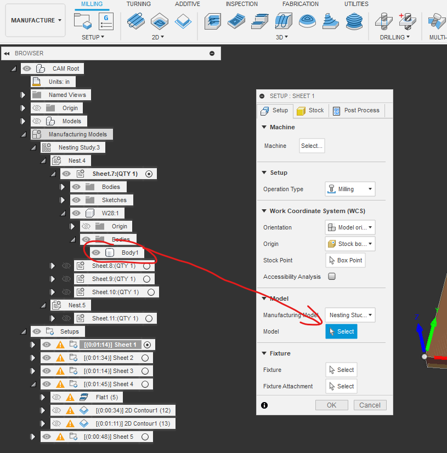Click OK to confirm the Setup

tap(331, 405)
